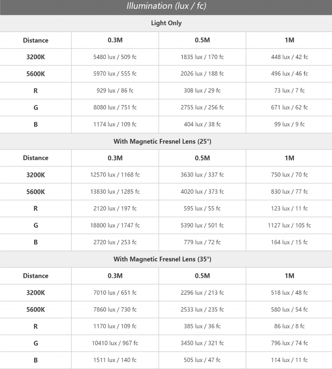Select the 8080 lux / 751 fc value

coord(115,108)
